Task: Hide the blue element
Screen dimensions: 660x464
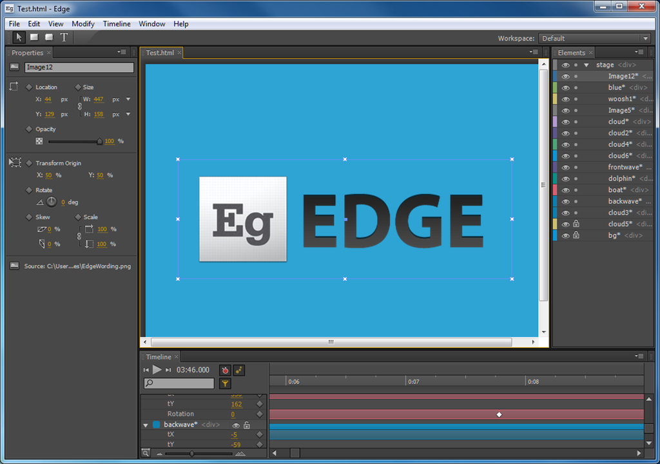Action: pos(565,88)
